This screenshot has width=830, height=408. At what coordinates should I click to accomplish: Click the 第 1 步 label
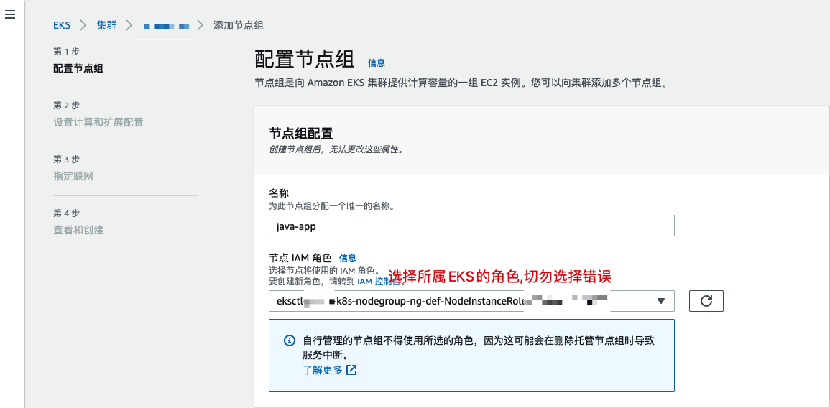(x=66, y=51)
